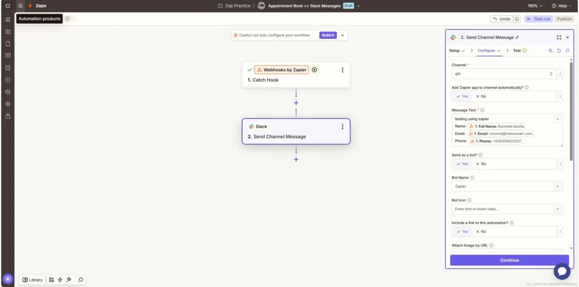The width and height of the screenshot is (579, 287).
Task: Dismiss the Copilot suggestion banner
Action: point(342,36)
